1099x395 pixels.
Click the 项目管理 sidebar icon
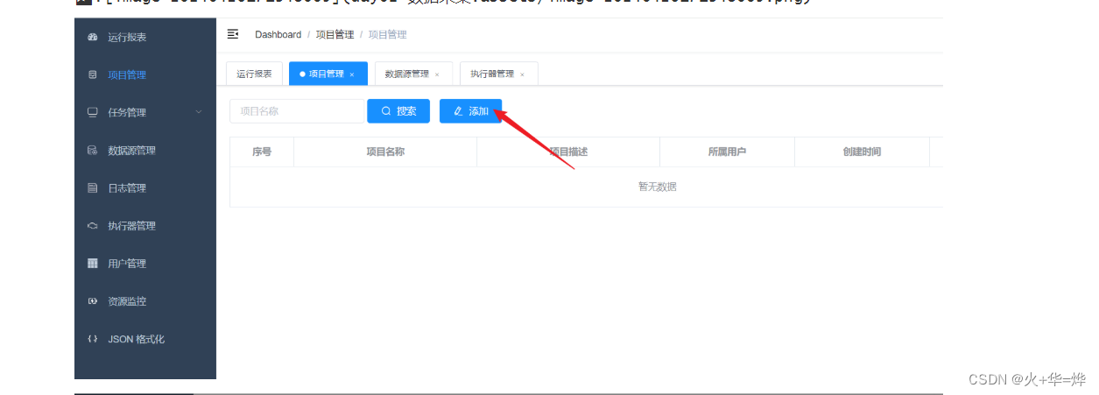pyautogui.click(x=92, y=75)
